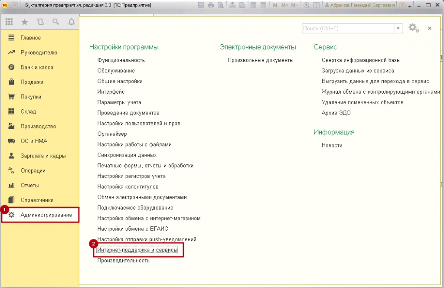444x288 pixels.
Task: Click the zoom scale magnifier icon
Action: click(307, 5)
